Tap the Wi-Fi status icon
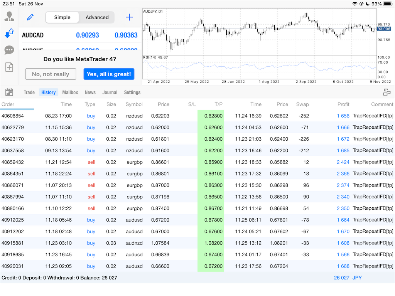395x296 pixels. point(355,4)
